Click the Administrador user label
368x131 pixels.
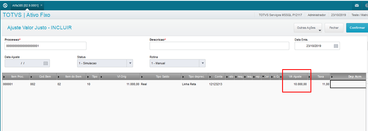(316, 15)
